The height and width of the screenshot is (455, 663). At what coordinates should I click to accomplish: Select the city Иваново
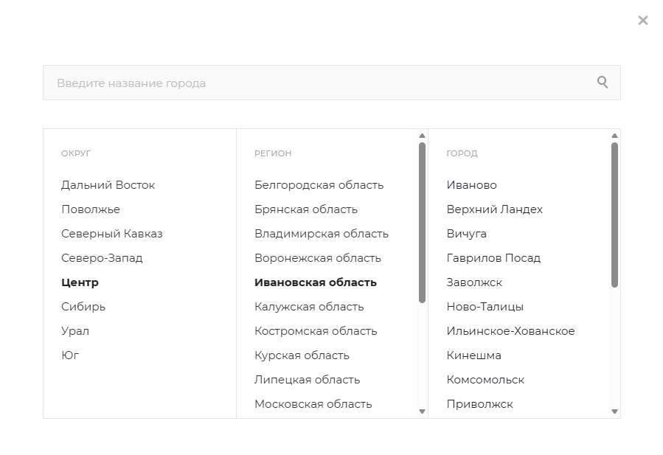(x=471, y=185)
